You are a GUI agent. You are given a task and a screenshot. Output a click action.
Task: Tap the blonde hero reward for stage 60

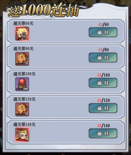click(x=22, y=34)
